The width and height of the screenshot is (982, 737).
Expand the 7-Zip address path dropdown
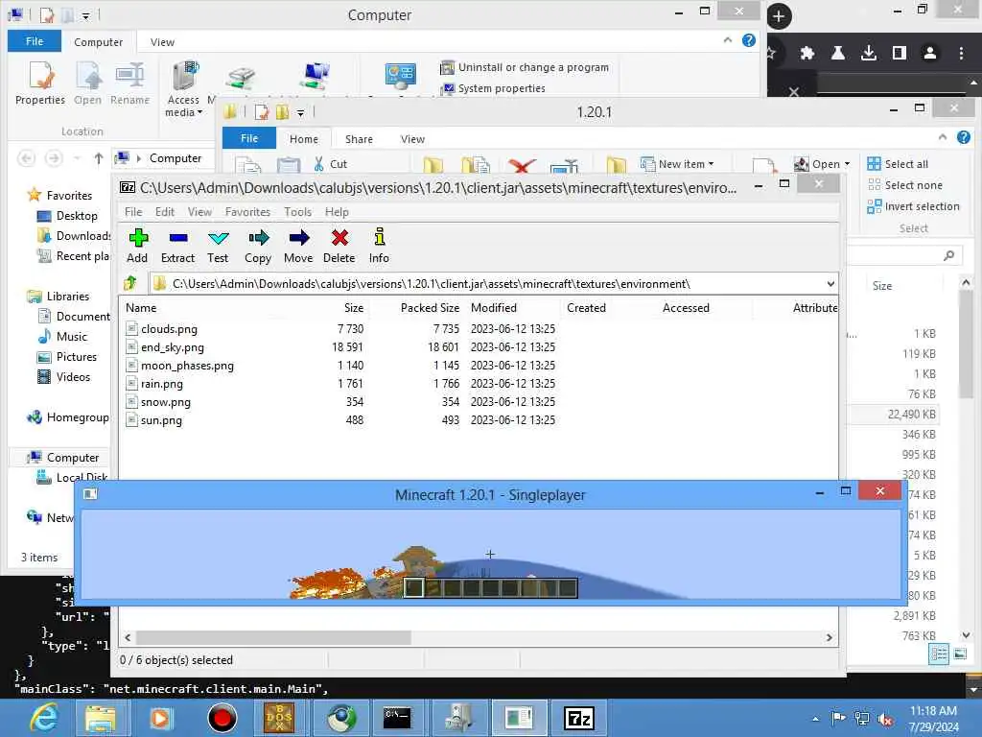[830, 284]
